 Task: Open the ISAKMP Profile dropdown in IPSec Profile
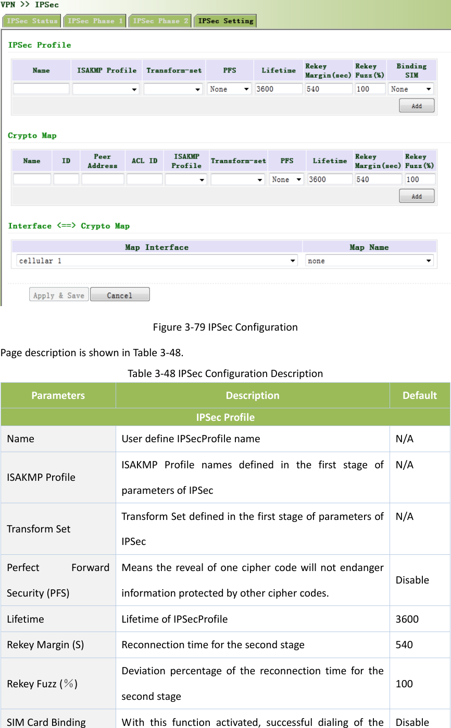(105, 88)
